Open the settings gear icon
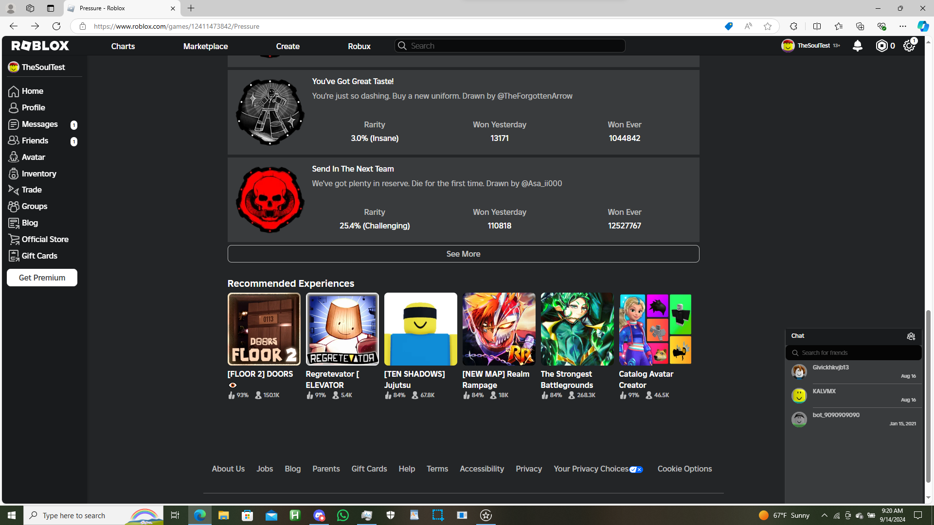 [x=909, y=46]
